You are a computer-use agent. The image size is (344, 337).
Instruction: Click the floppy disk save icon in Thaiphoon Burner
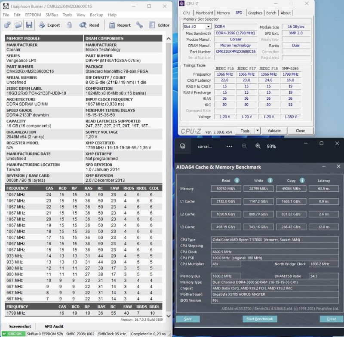(x=29, y=25)
